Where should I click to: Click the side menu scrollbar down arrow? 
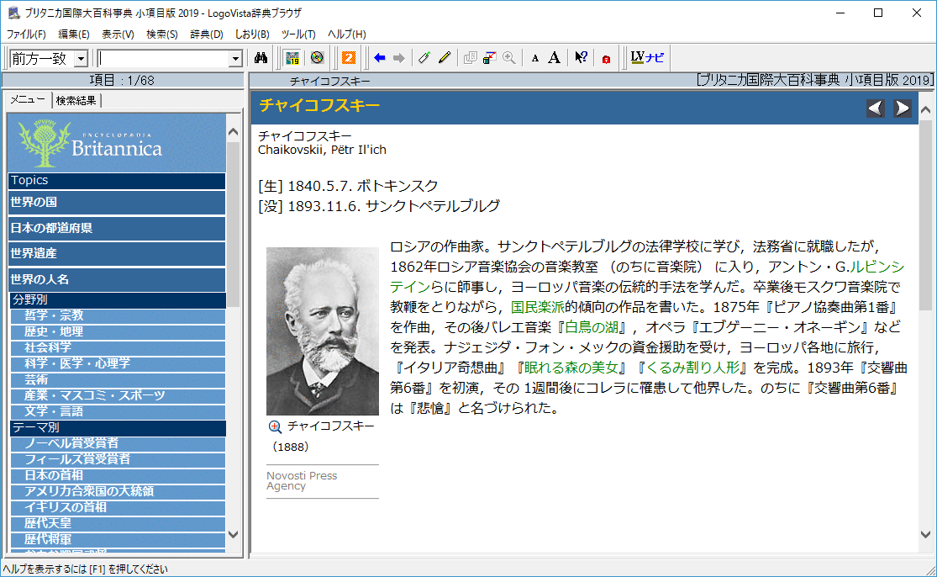pos(233,535)
